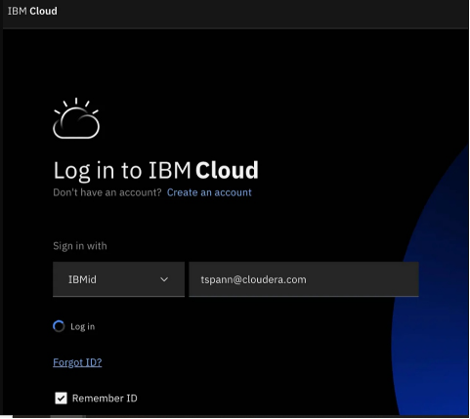This screenshot has width=470, height=419.
Task: Click the IBM Cloud logo in header
Action: (32, 11)
